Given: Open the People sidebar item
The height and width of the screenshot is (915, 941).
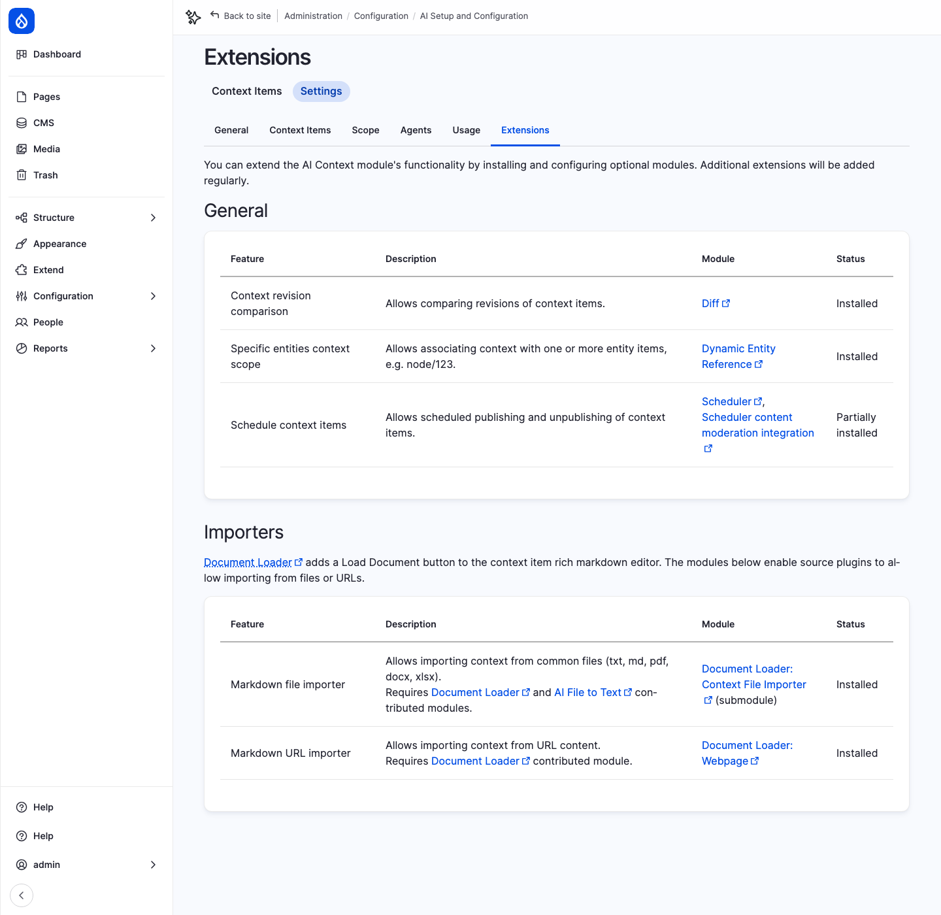Looking at the screenshot, I should click(86, 322).
